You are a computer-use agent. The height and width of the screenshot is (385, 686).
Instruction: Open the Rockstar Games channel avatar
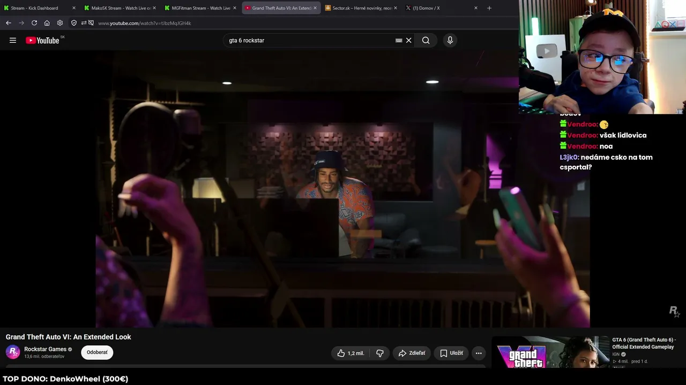(13, 352)
